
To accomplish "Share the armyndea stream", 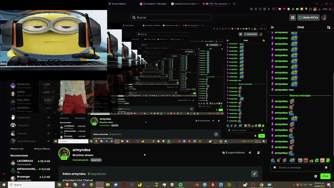I will click(250, 152).
